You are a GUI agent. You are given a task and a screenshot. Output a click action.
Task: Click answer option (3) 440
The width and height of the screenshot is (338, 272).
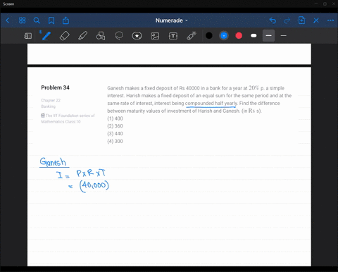115,133
